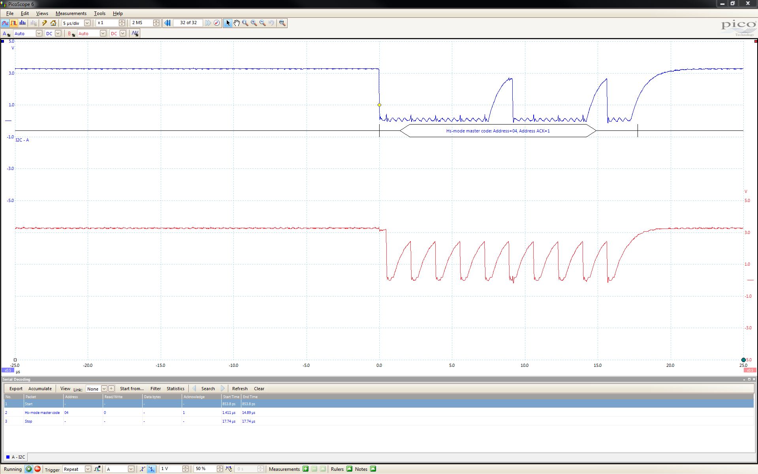Click the View button in Serial Decoding
Viewport: 758px width, 474px height.
(65, 389)
